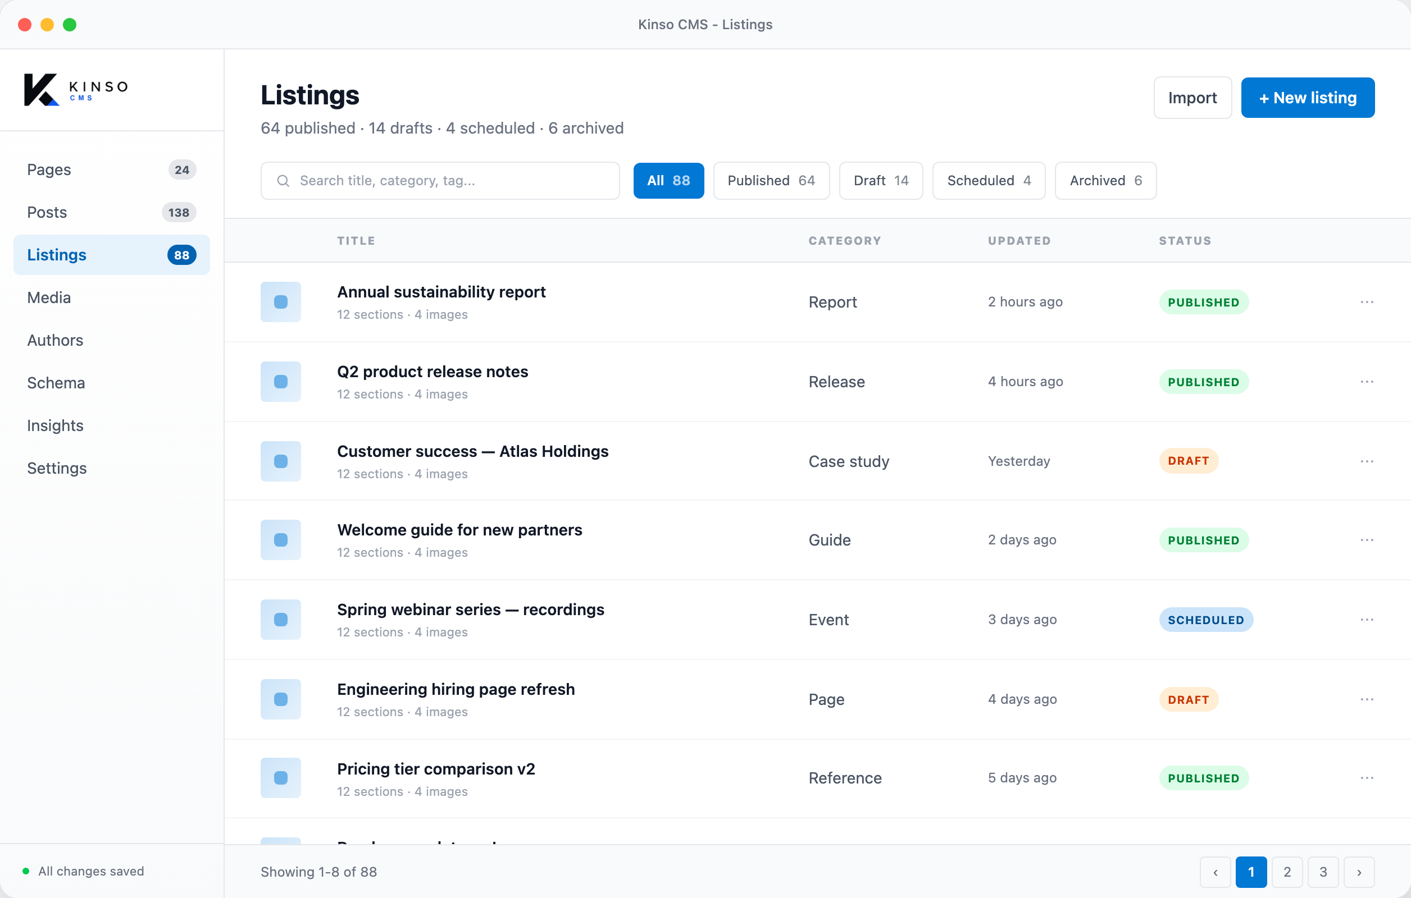Open Media in the sidebar

[111, 298]
